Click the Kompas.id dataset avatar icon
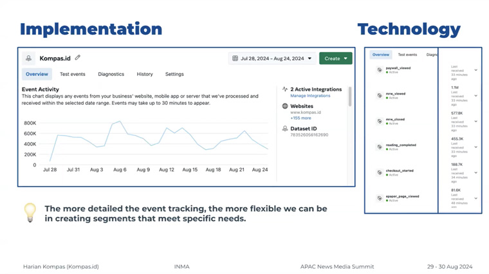 coord(29,59)
